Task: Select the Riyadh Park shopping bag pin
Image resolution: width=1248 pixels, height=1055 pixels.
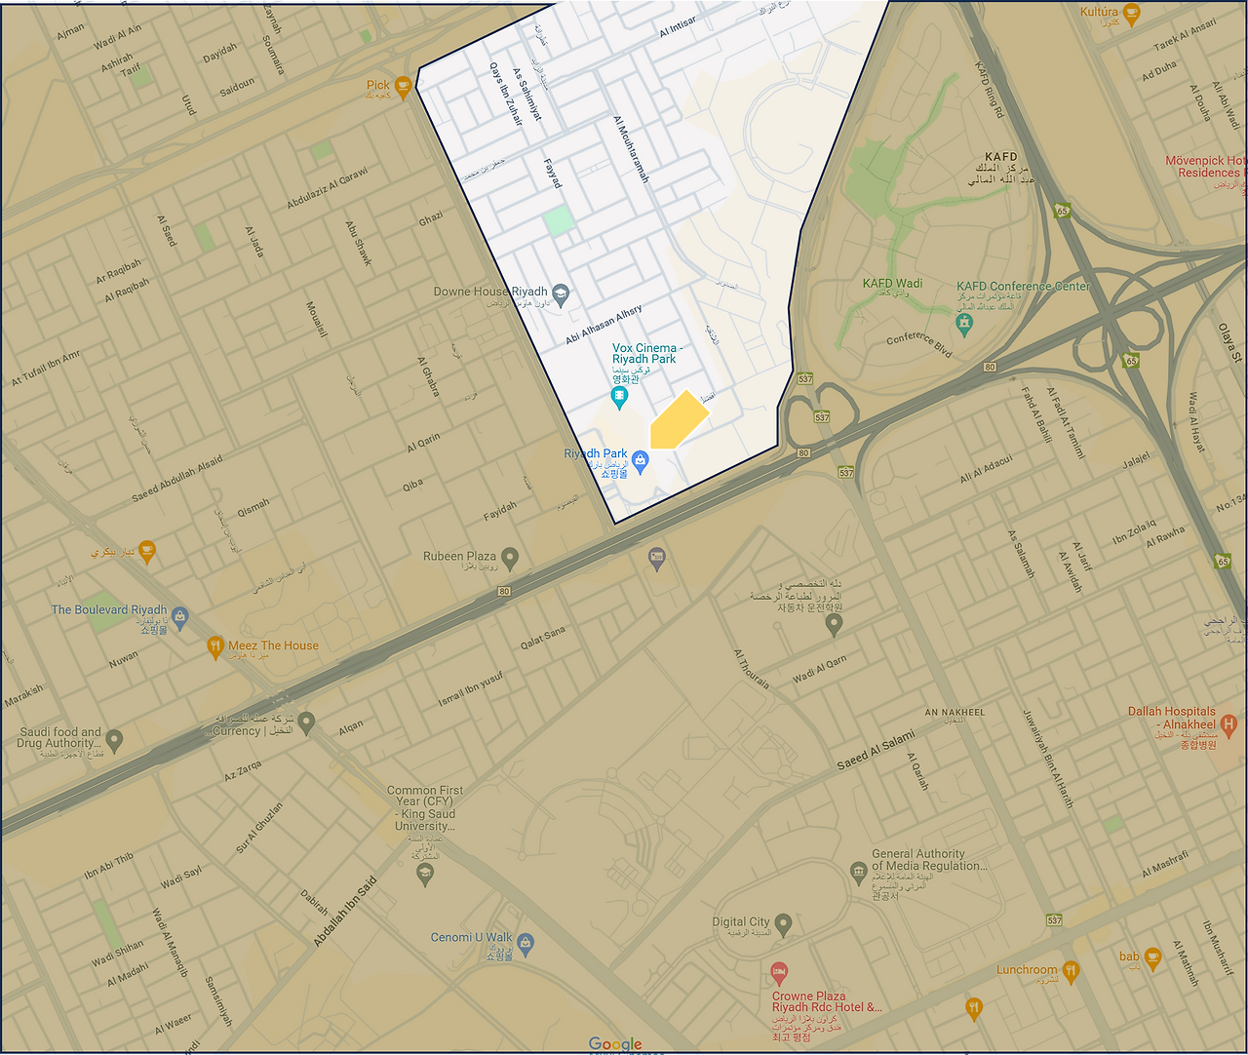Action: (x=641, y=462)
